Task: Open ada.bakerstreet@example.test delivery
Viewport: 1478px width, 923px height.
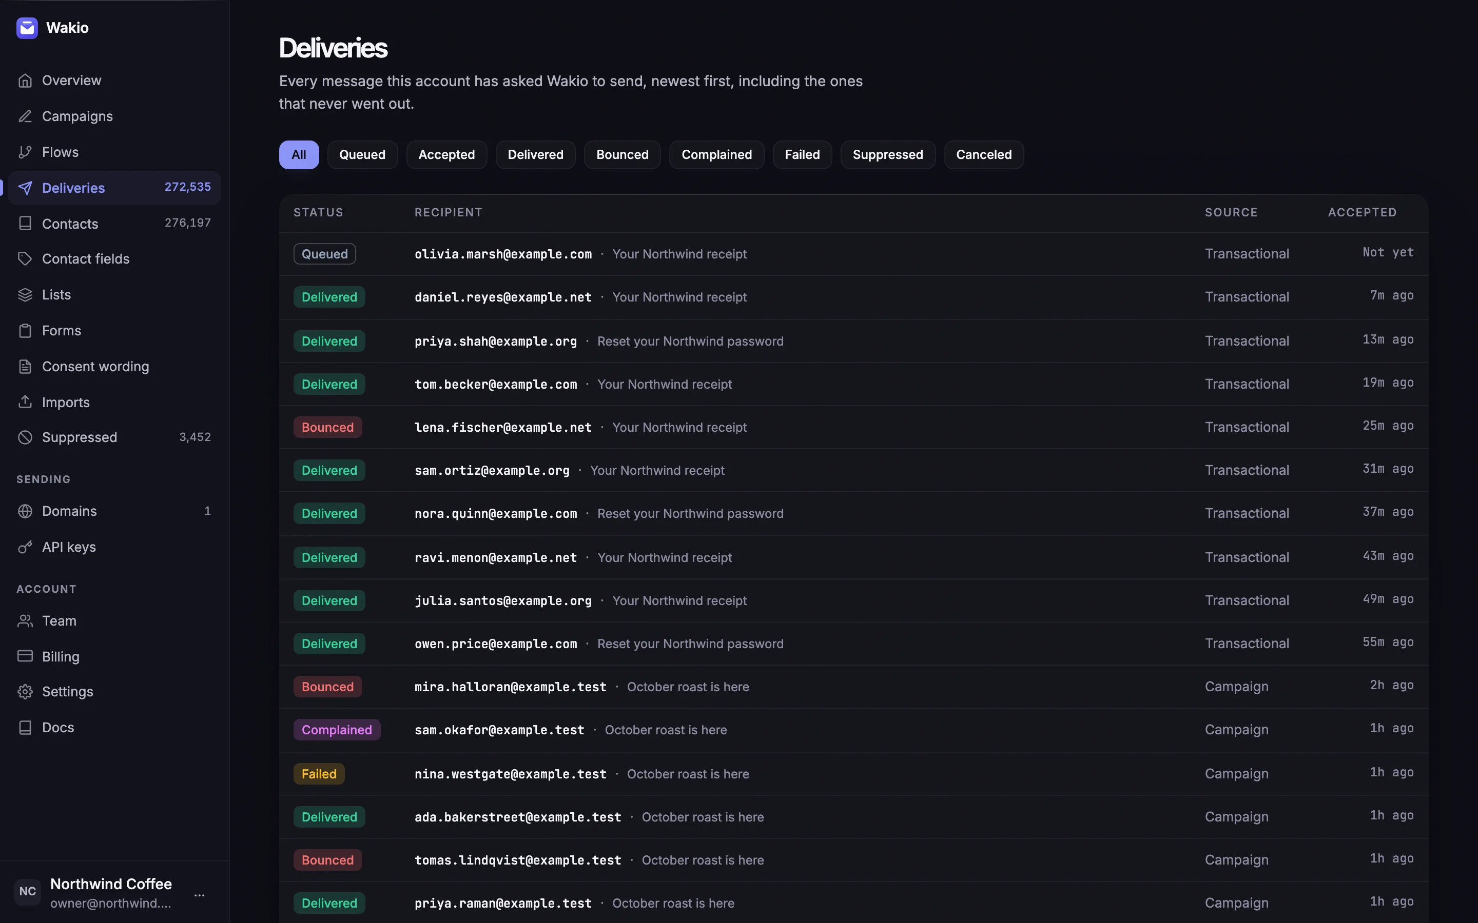Action: pyautogui.click(x=853, y=817)
